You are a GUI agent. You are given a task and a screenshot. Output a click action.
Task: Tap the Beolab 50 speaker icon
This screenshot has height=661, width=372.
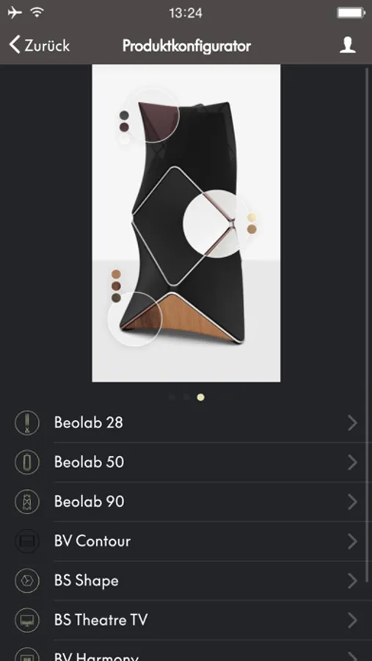point(27,463)
